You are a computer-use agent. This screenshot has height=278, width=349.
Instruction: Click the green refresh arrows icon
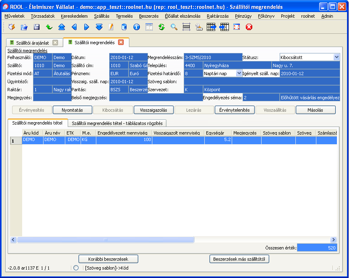[x=162, y=27]
